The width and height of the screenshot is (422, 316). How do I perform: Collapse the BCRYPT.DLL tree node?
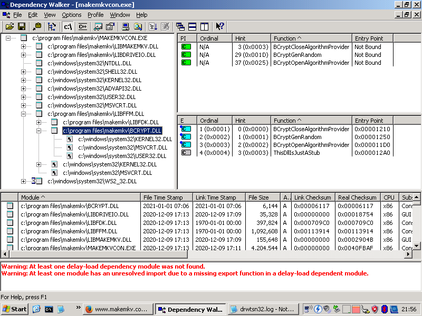pos(39,131)
